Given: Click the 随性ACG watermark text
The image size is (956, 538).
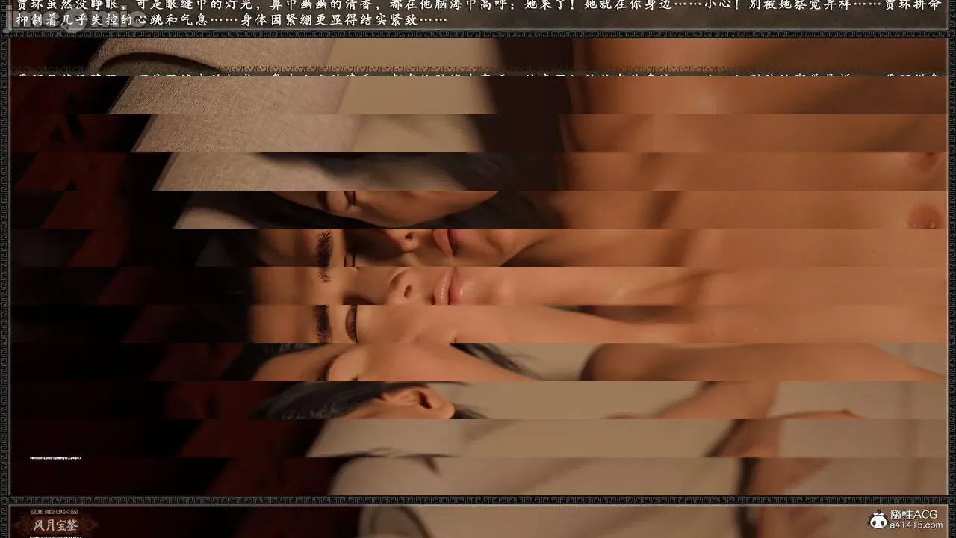Looking at the screenshot, I should tap(913, 515).
